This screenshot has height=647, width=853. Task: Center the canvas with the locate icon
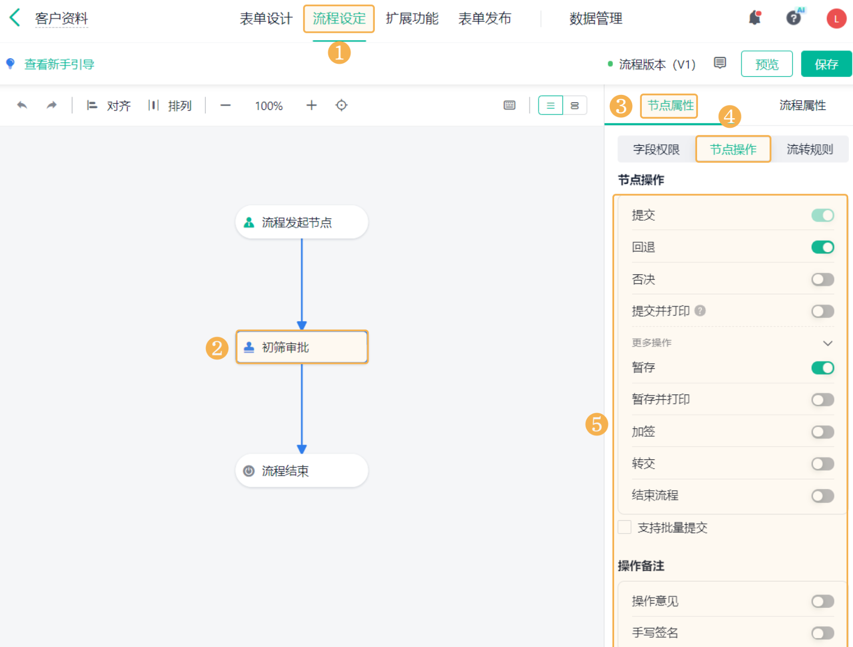coord(341,105)
